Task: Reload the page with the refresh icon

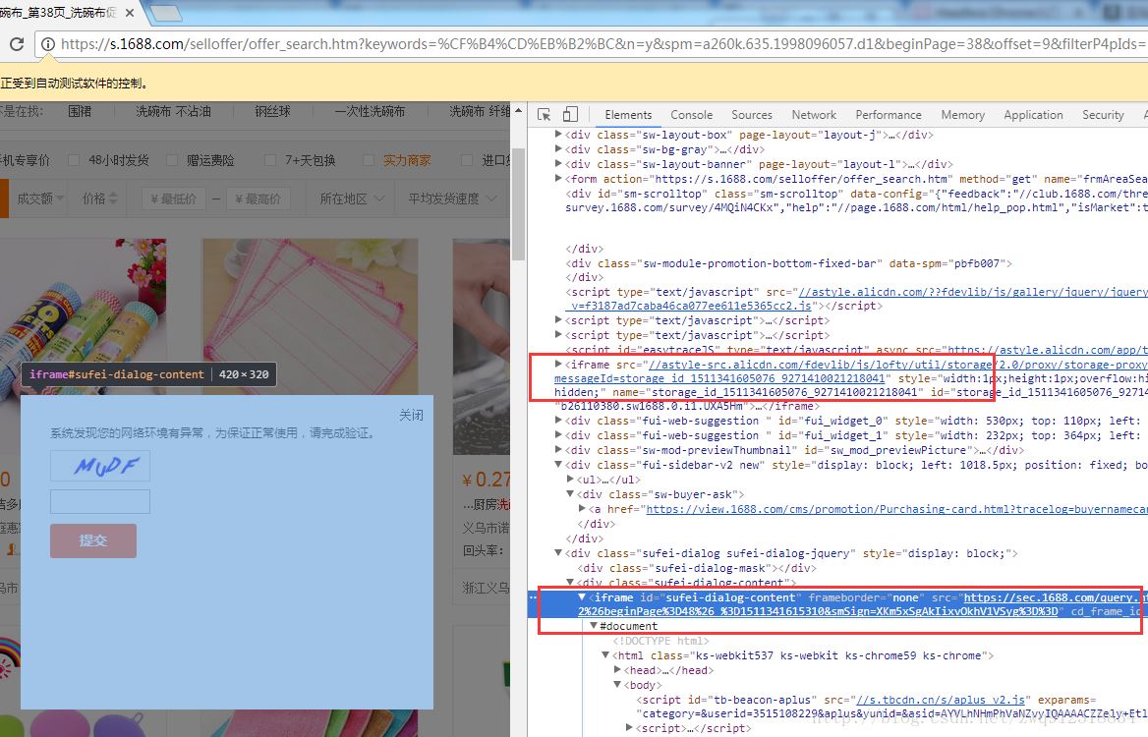Action: (x=16, y=44)
